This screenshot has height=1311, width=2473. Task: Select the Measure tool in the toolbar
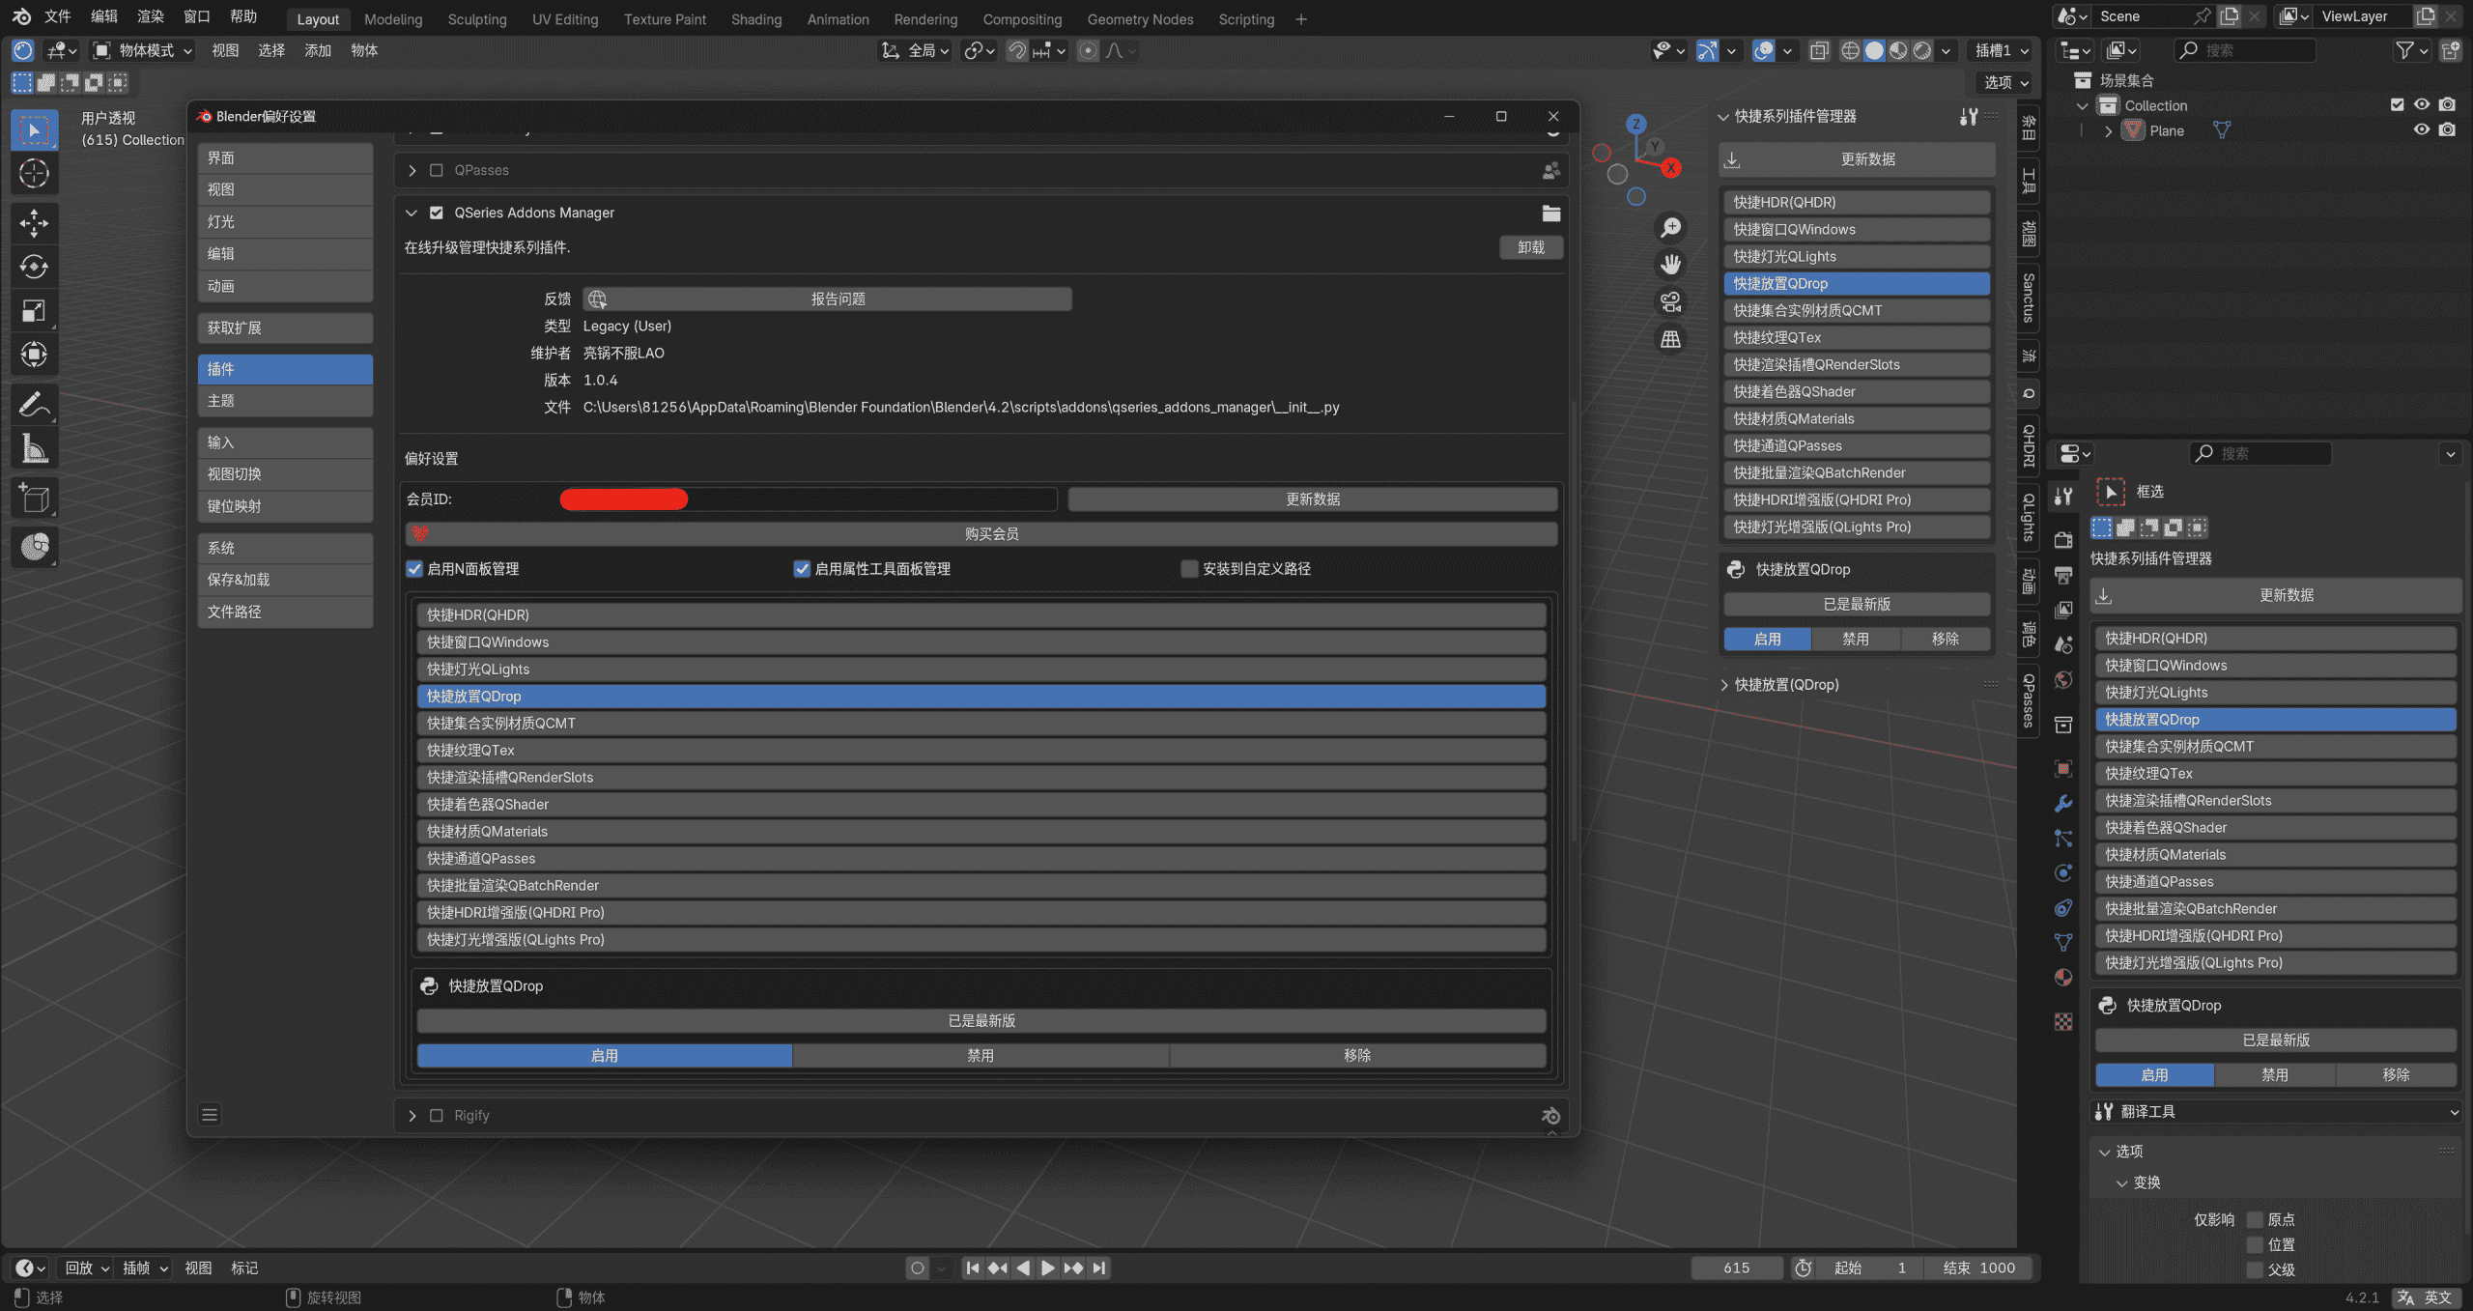(34, 448)
